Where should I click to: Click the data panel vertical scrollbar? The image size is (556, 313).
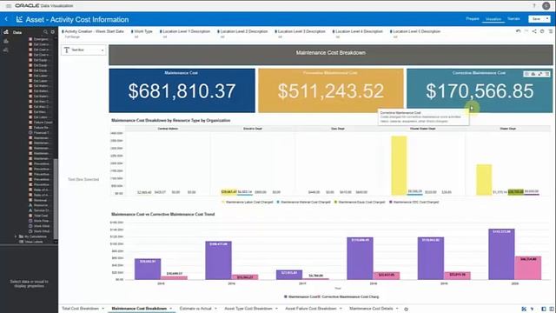point(56,199)
